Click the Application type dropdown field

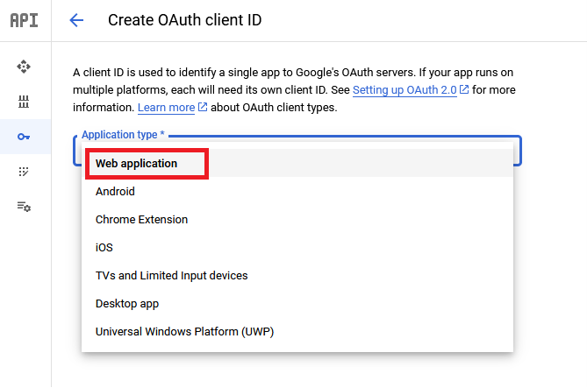point(297,151)
